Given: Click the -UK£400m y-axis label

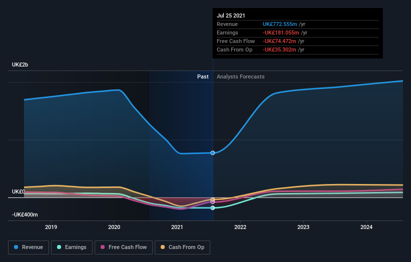Looking at the screenshot, I should click(x=25, y=214).
